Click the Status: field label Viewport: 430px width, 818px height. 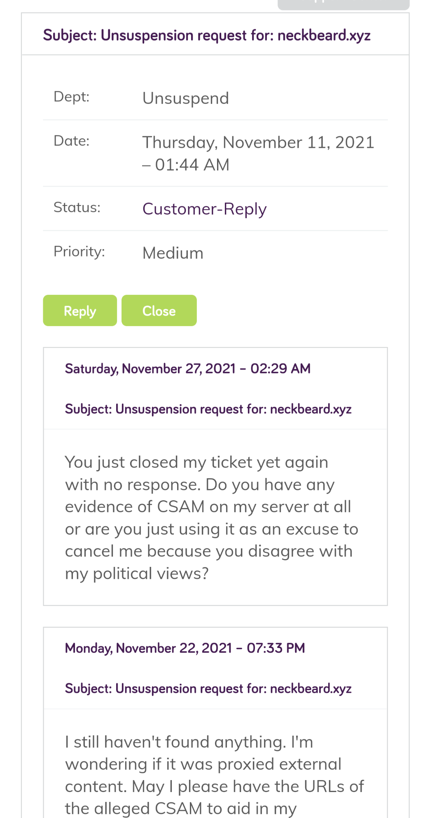77,207
